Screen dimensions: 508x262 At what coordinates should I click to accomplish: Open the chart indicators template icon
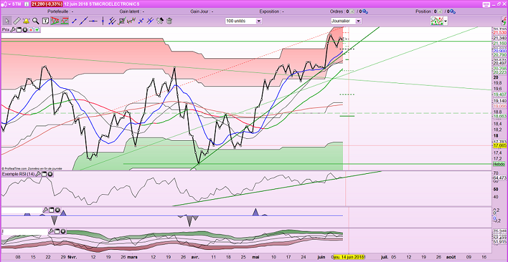pyautogui.click(x=437, y=21)
